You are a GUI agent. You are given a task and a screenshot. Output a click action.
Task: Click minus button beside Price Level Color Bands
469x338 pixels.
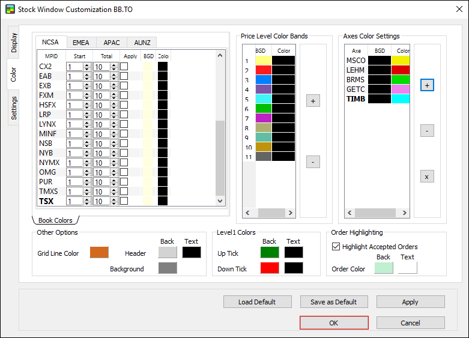coord(313,161)
